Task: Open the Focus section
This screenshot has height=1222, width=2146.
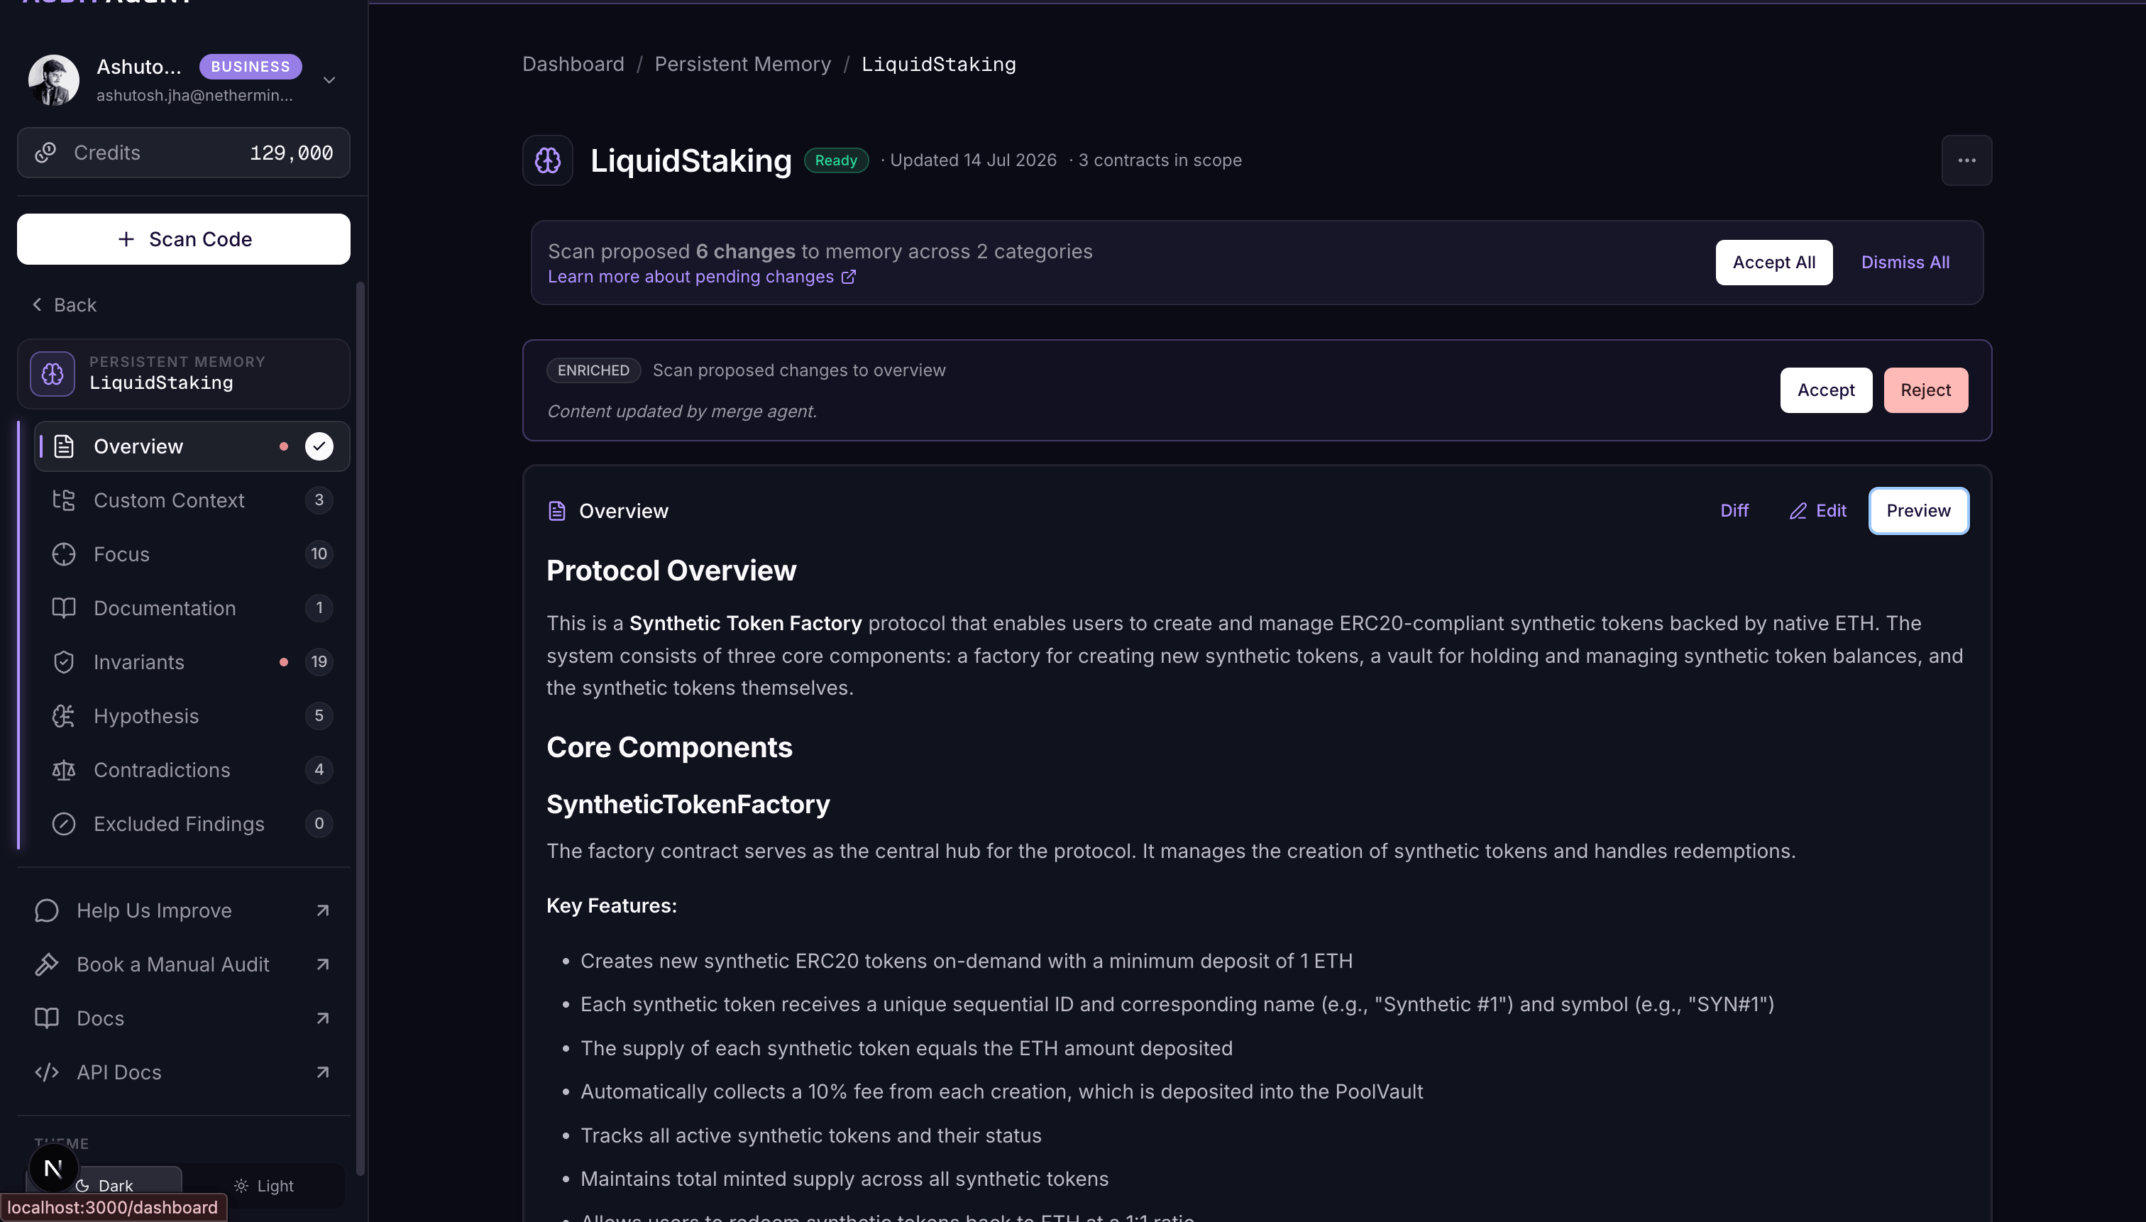Action: tap(192, 554)
